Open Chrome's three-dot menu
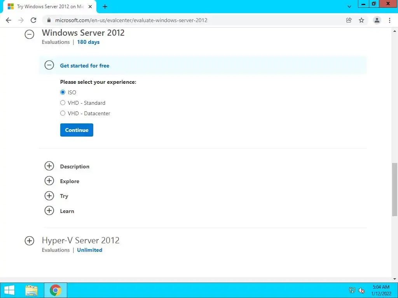The image size is (398, 298). point(389,20)
